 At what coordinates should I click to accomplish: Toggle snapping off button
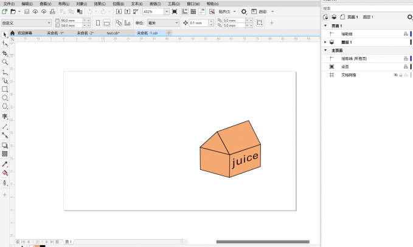click(x=212, y=12)
